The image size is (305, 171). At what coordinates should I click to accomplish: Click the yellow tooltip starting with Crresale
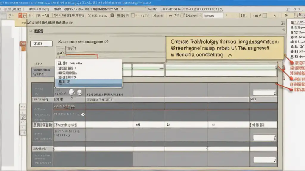click(x=225, y=48)
